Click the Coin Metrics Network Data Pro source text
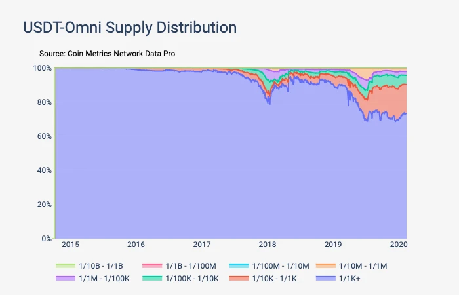 click(x=121, y=54)
